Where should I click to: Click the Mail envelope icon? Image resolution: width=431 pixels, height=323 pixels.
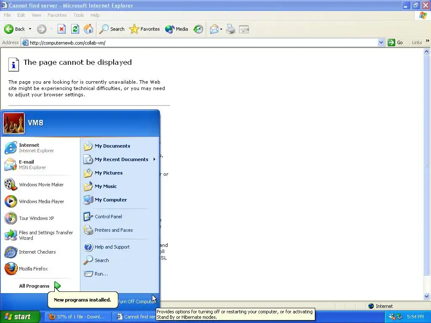(214, 29)
